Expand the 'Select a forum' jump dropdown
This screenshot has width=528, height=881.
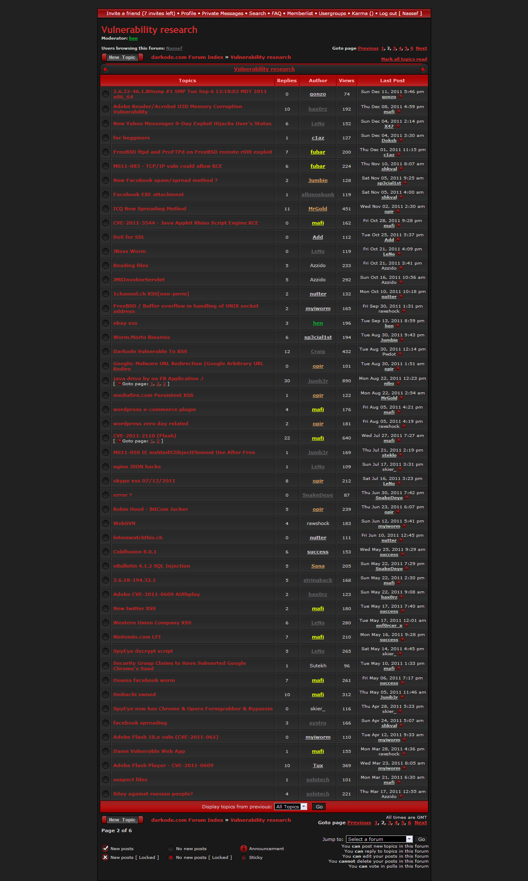coord(379,839)
